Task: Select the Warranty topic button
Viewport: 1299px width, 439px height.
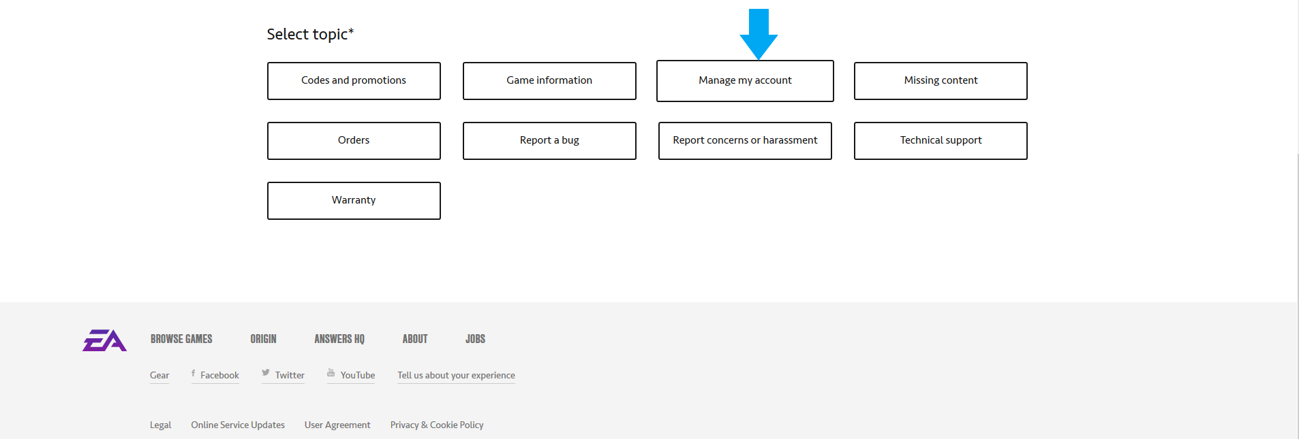Action: (x=354, y=201)
